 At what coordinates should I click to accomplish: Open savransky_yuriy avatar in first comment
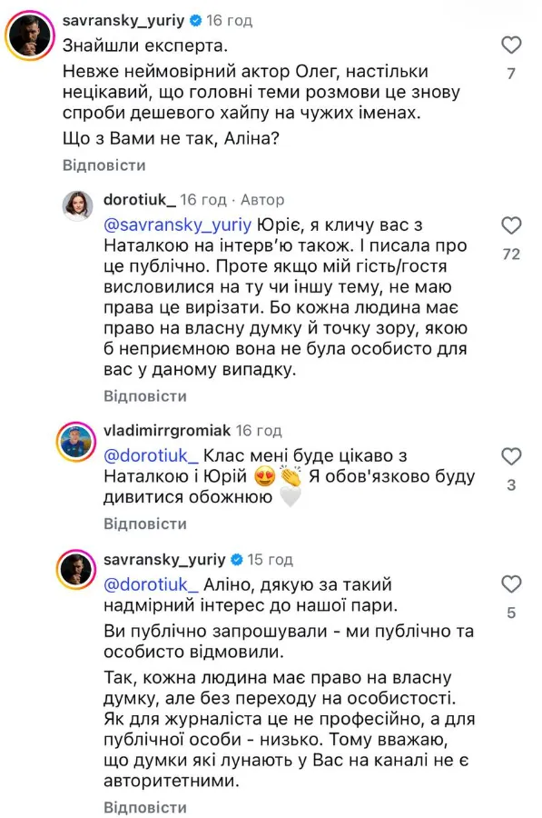[30, 35]
